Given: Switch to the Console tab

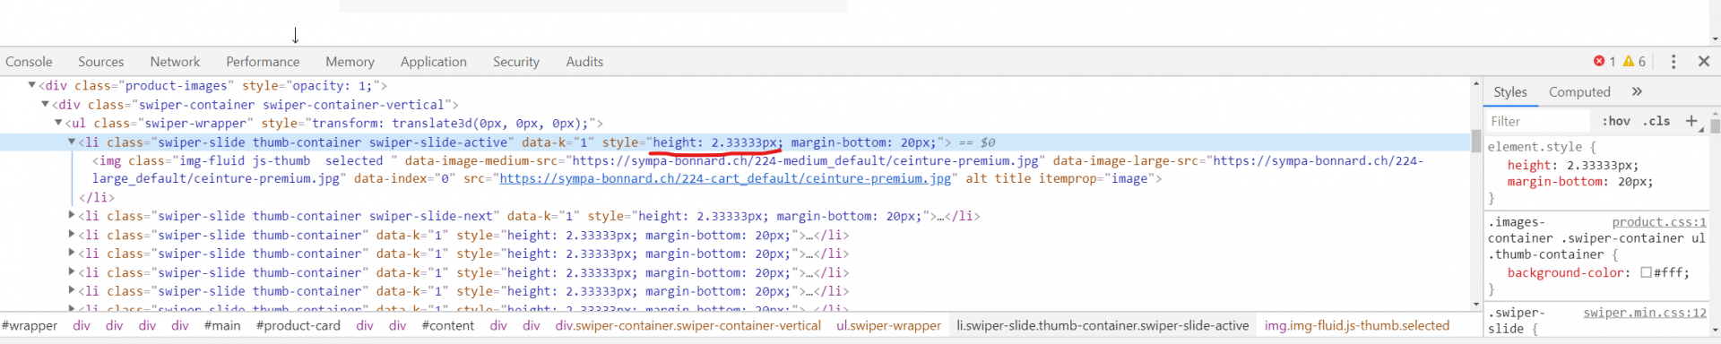Looking at the screenshot, I should [x=29, y=62].
